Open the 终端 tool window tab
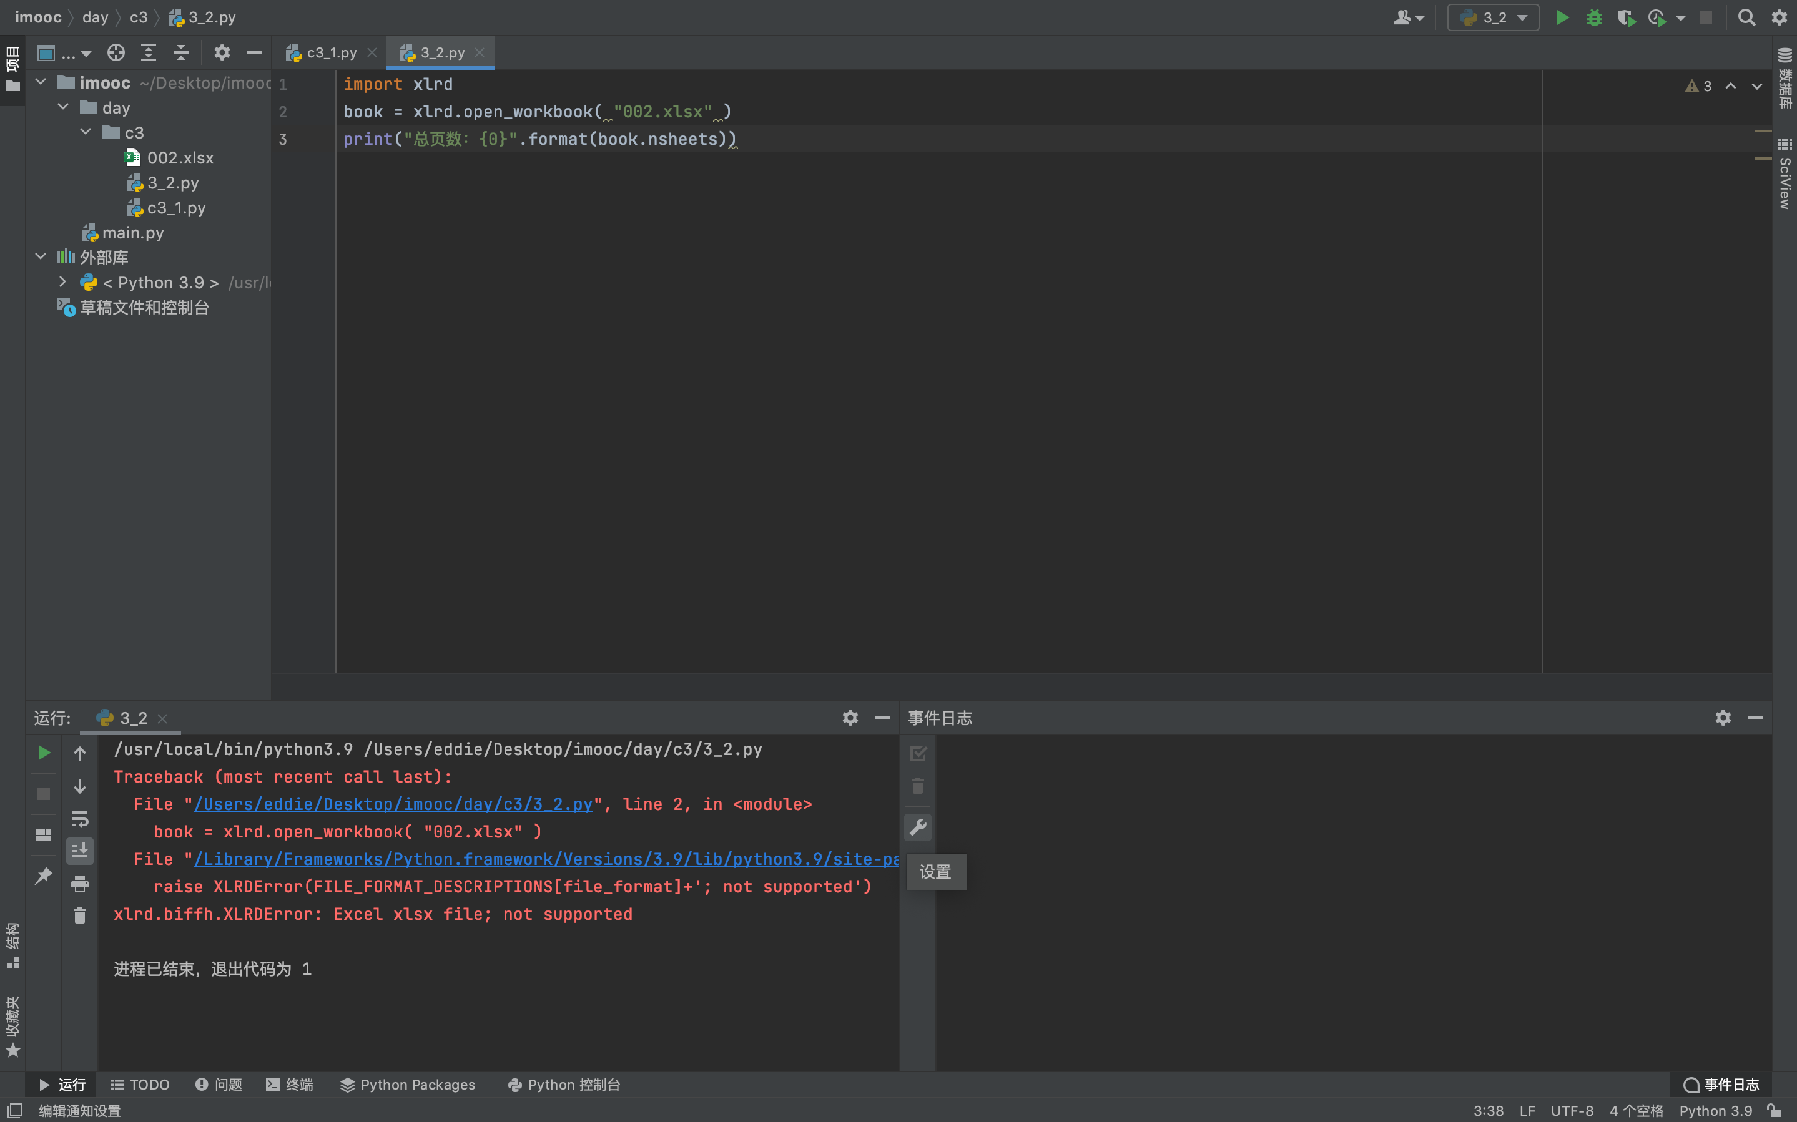1797x1122 pixels. (x=290, y=1085)
